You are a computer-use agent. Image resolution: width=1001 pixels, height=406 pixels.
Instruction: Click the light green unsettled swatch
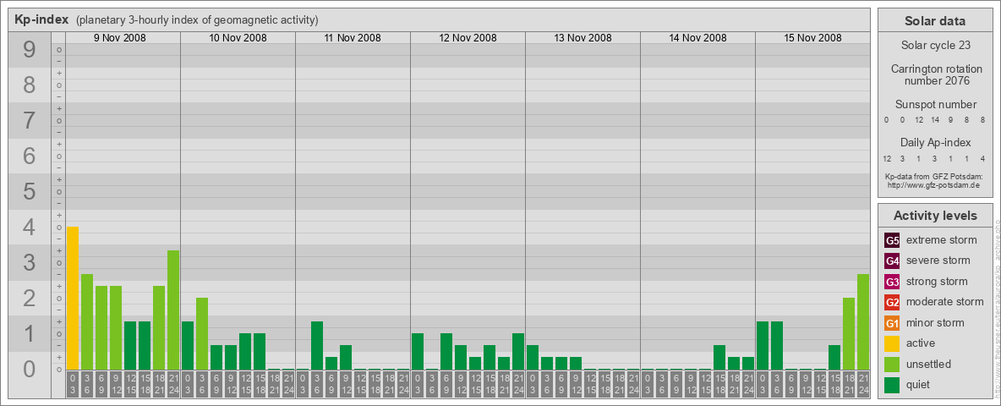tap(892, 364)
